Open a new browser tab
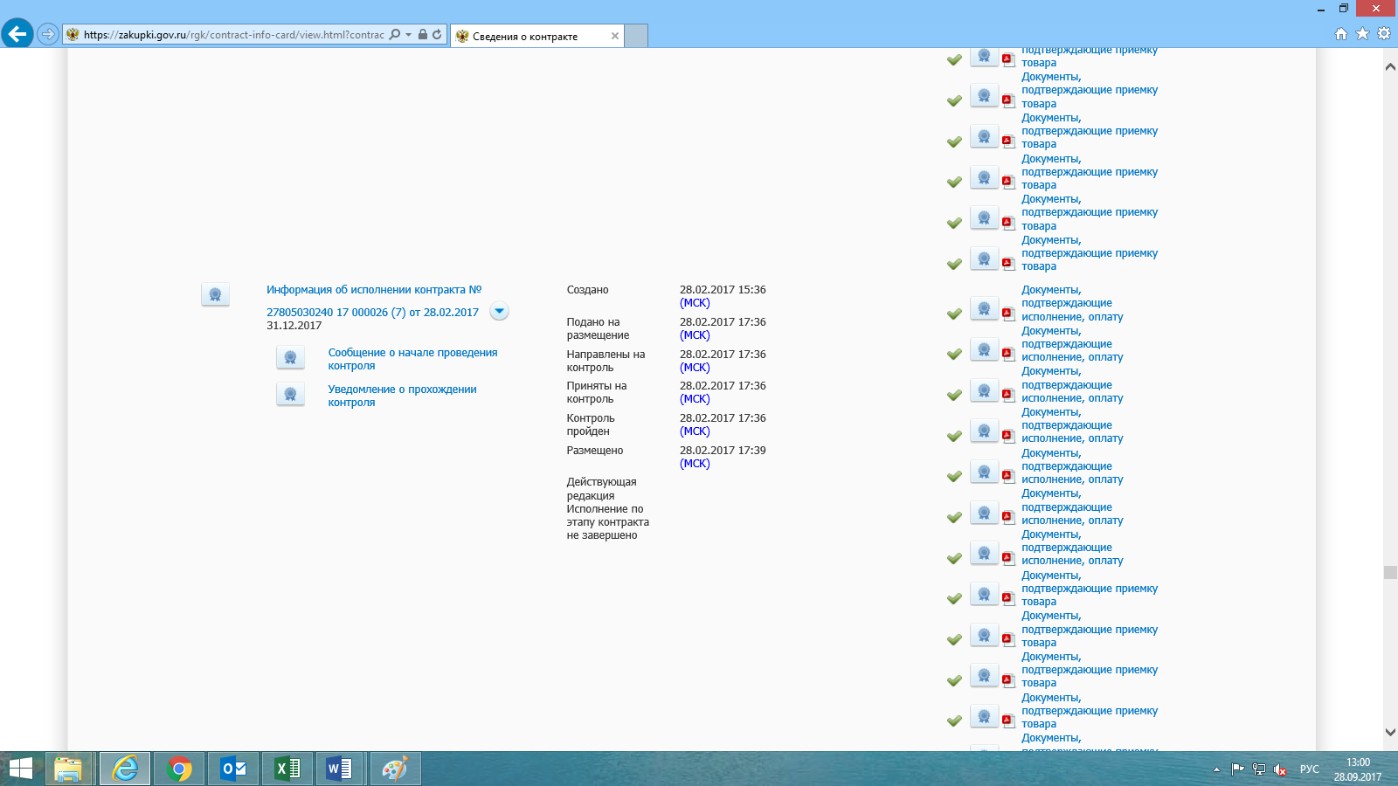 (636, 36)
